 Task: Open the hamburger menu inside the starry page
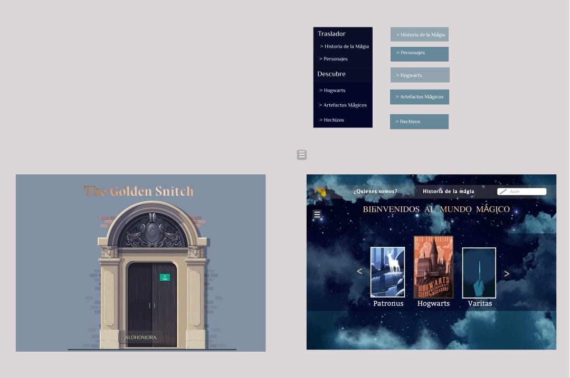click(317, 215)
